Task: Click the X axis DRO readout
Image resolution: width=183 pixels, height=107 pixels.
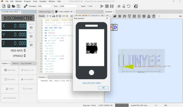Action: [14, 26]
